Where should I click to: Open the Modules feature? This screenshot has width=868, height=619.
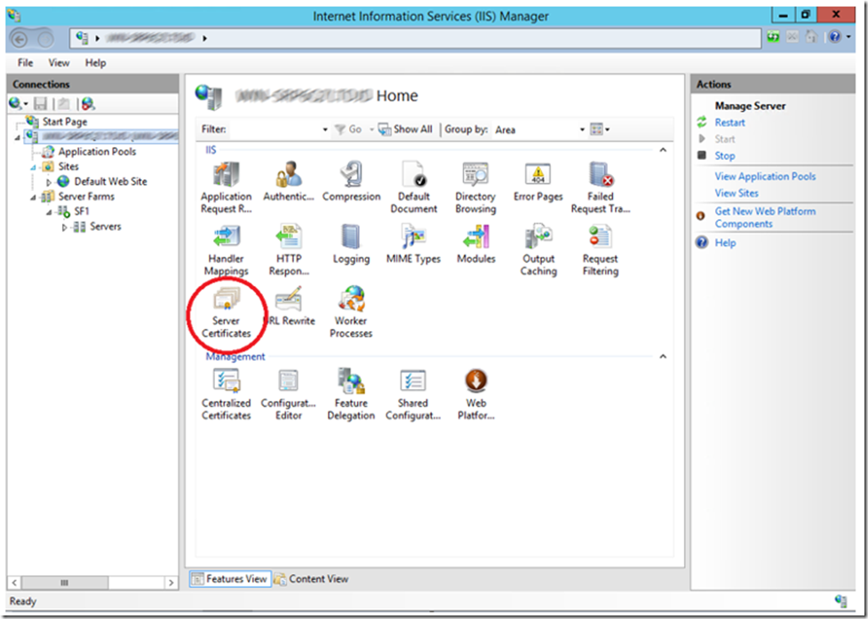click(475, 243)
